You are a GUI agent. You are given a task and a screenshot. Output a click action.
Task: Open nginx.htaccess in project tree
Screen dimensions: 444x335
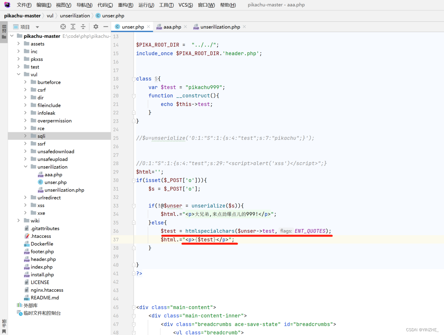[44, 290]
